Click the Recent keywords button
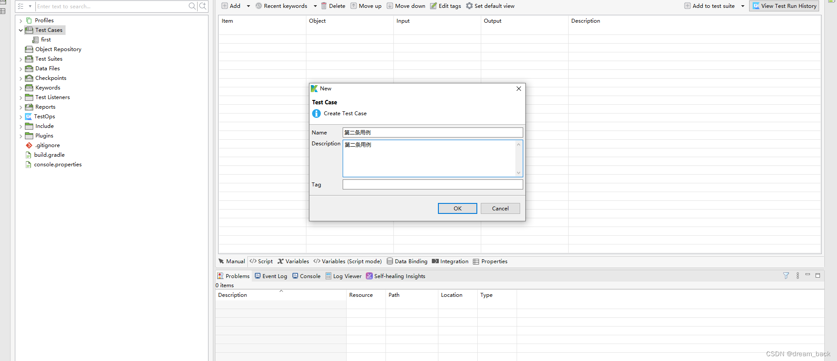The image size is (837, 361). point(281,6)
